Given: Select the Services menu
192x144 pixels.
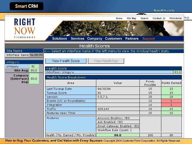Looking at the screenshot, I should (x=78, y=39).
